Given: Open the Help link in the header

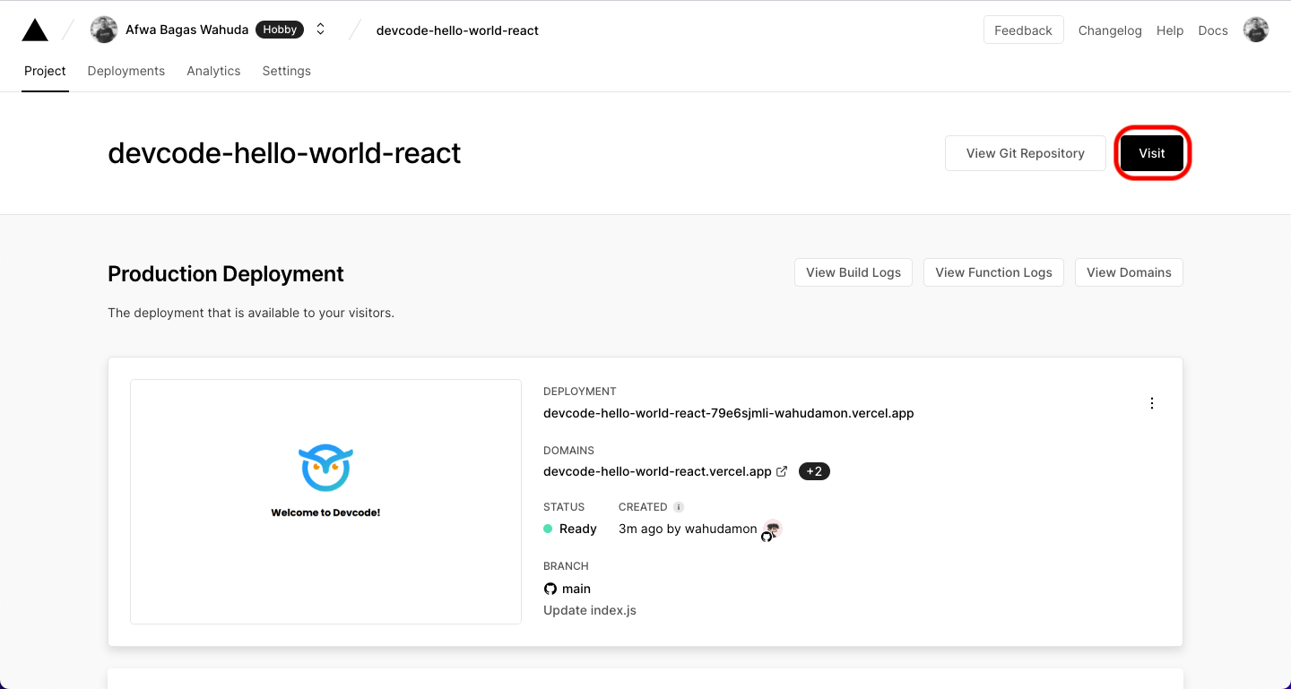Looking at the screenshot, I should 1170,30.
